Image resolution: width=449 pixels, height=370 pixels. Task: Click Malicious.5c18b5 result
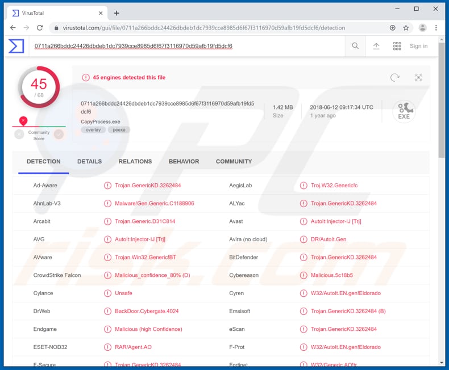331,275
